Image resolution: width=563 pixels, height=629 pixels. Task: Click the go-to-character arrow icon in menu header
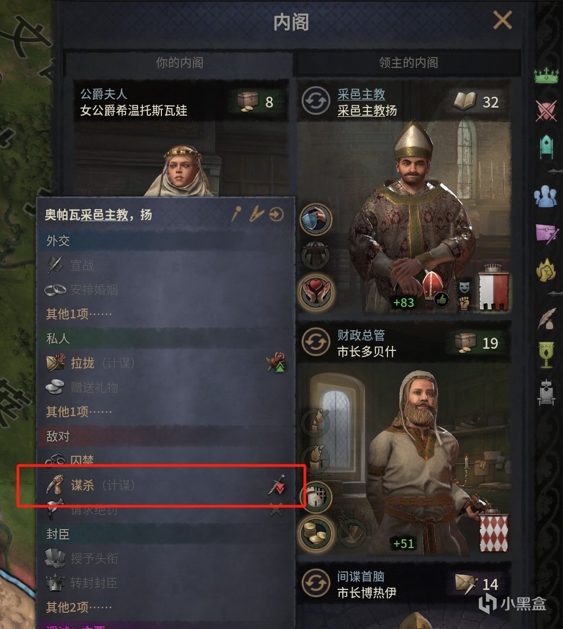[x=277, y=215]
